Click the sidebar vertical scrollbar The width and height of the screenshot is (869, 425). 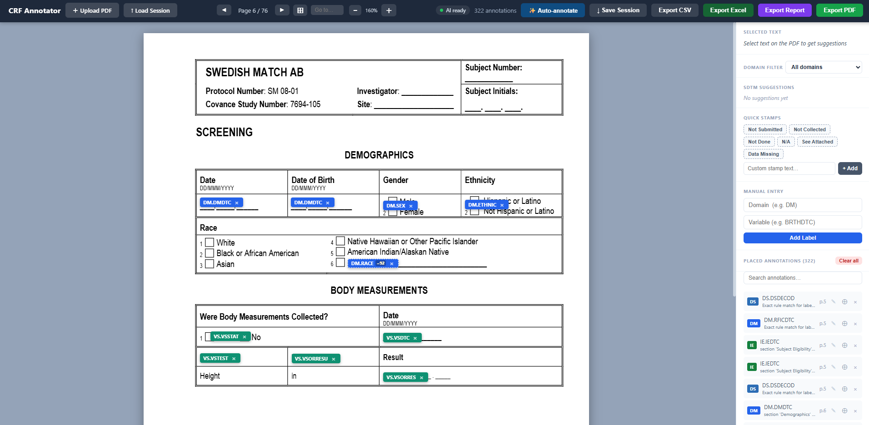pyautogui.click(x=734, y=159)
